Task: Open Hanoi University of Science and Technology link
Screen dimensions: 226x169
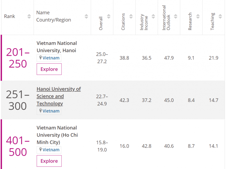Action: coord(58,96)
